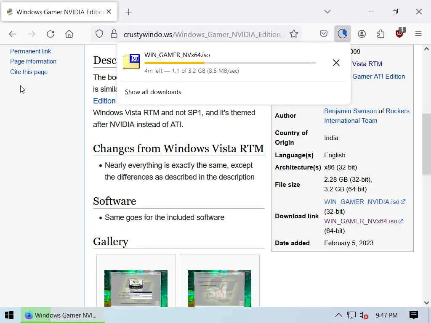Open a new tab with plus

pos(128,12)
